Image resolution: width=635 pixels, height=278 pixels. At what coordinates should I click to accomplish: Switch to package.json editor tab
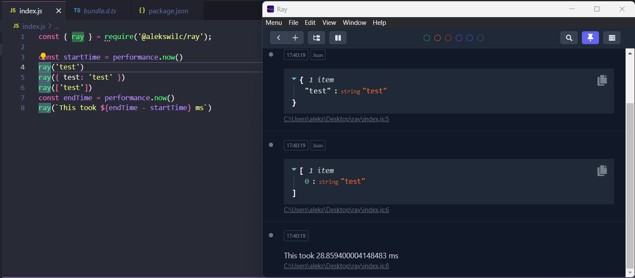click(168, 11)
